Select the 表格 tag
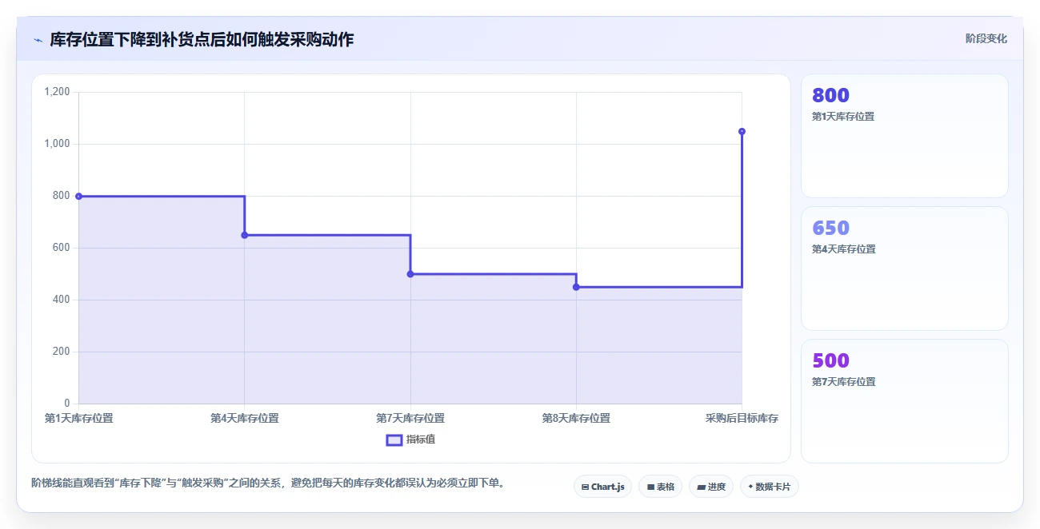 pos(660,487)
